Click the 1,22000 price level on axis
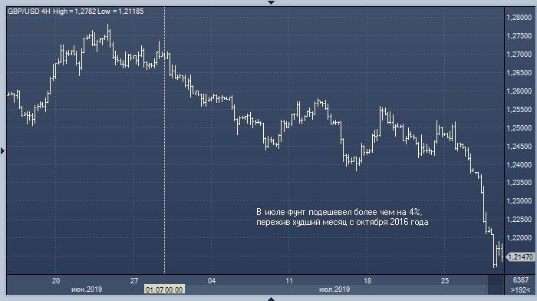The image size is (537, 301). coord(519,237)
